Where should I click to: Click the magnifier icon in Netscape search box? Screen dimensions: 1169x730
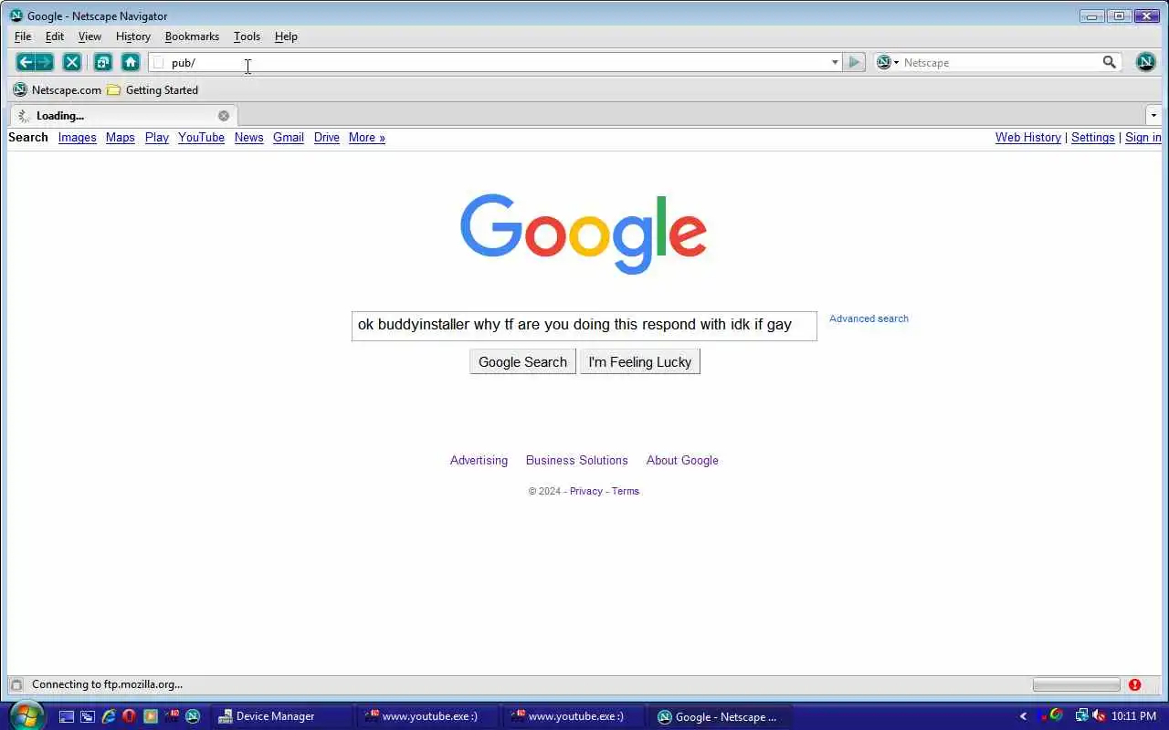(x=1109, y=62)
